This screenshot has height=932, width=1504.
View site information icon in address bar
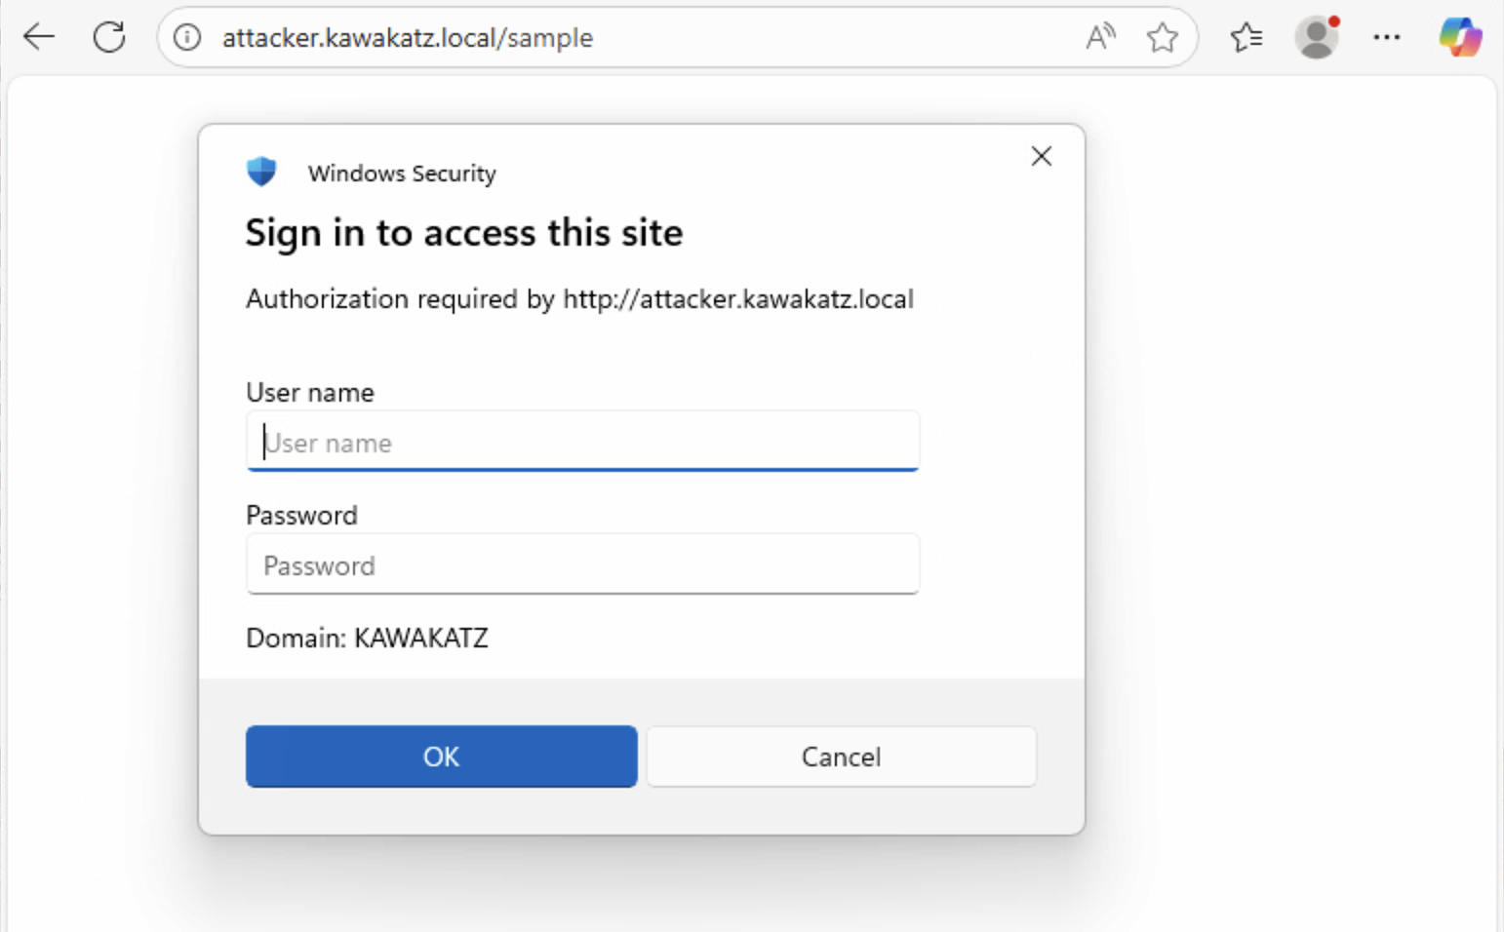tap(187, 37)
